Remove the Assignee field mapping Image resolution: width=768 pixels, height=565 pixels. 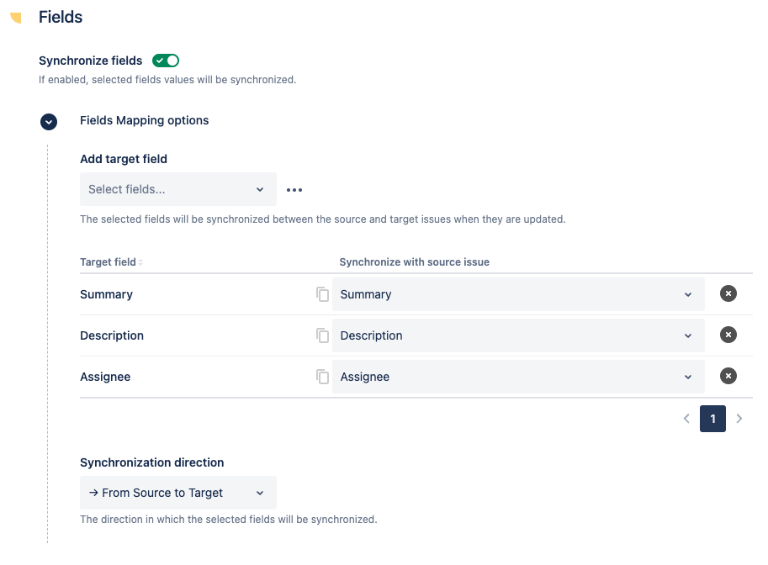click(x=728, y=376)
